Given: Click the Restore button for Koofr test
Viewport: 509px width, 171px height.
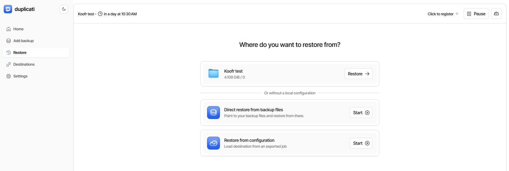Looking at the screenshot, I should 358,74.
